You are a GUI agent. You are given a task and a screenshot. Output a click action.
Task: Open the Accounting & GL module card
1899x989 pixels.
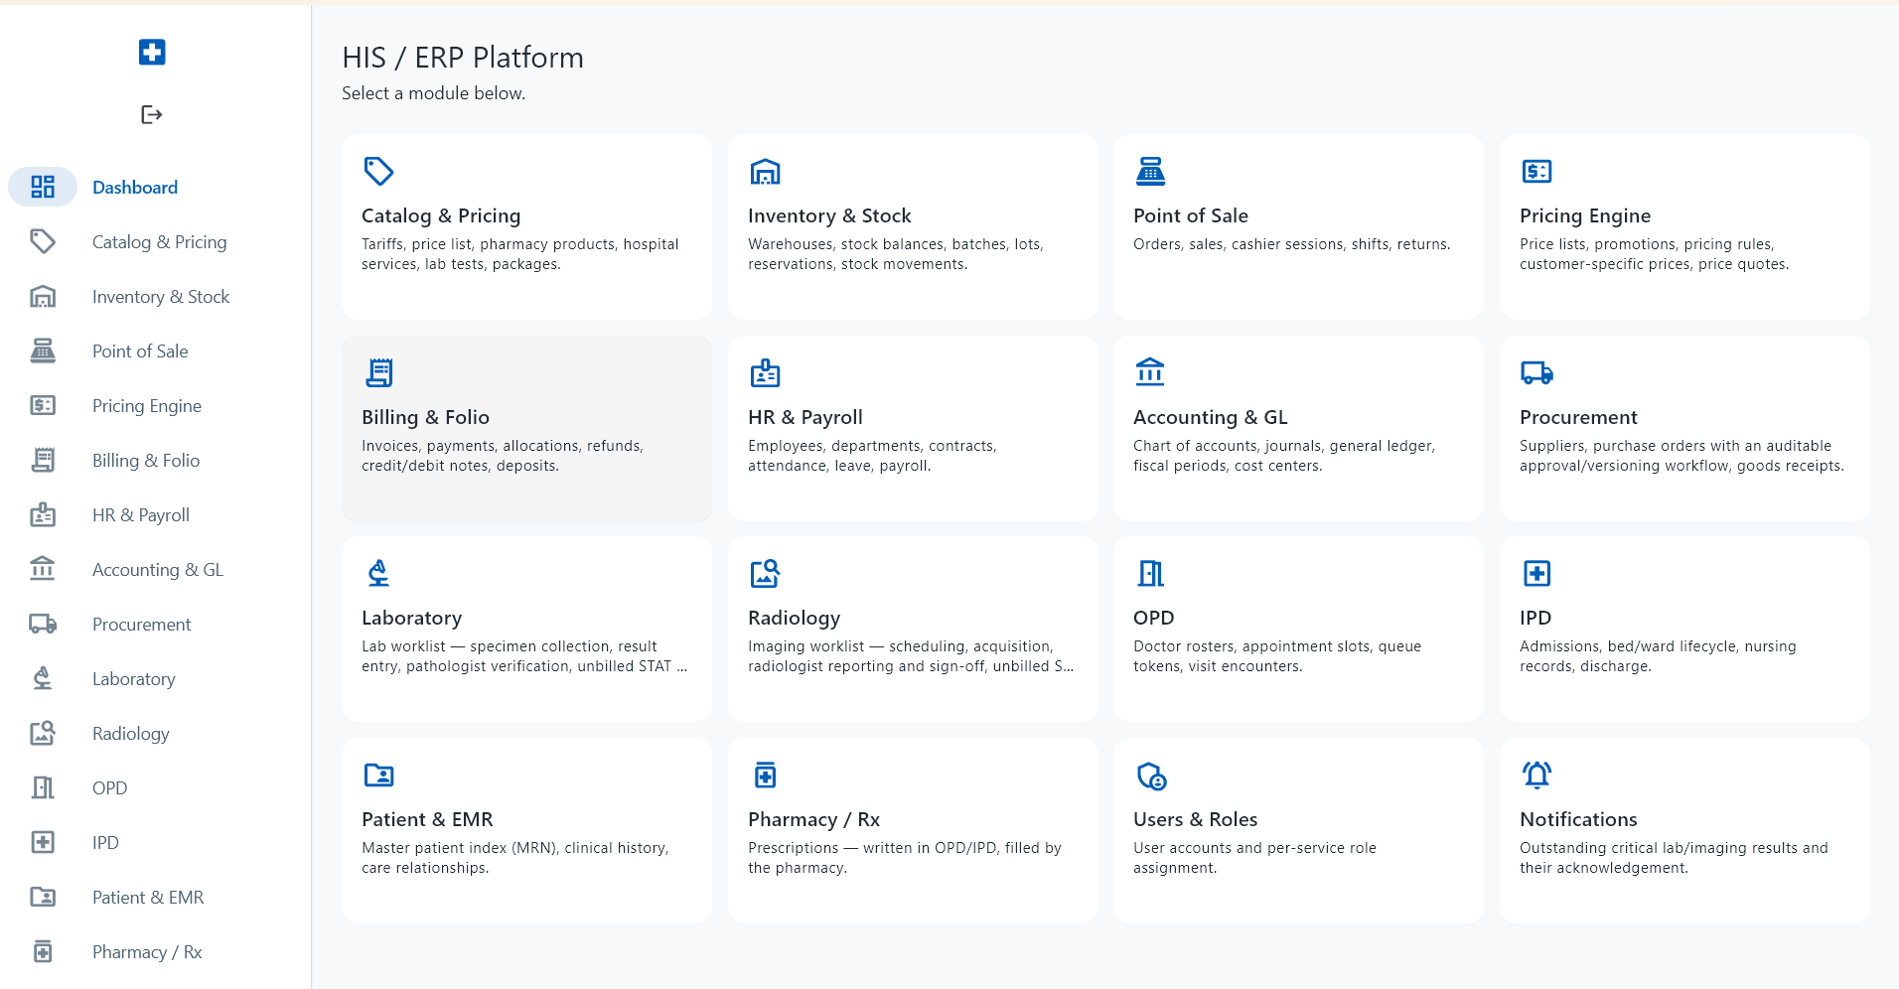1298,428
